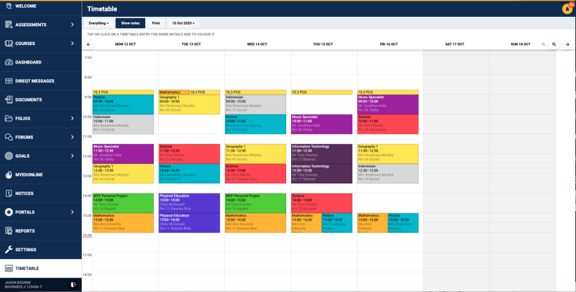Viewport: 576px width, 292px height.
Task: Open Friday 12:30 Indonesian entry
Action: pos(388,174)
